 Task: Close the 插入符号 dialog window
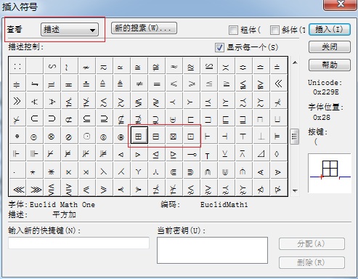point(340,4)
